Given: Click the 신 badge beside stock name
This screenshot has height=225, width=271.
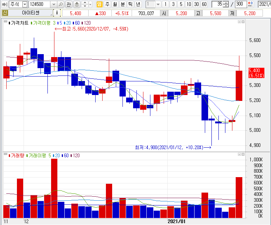Looking at the screenshot, I should 5,13.
